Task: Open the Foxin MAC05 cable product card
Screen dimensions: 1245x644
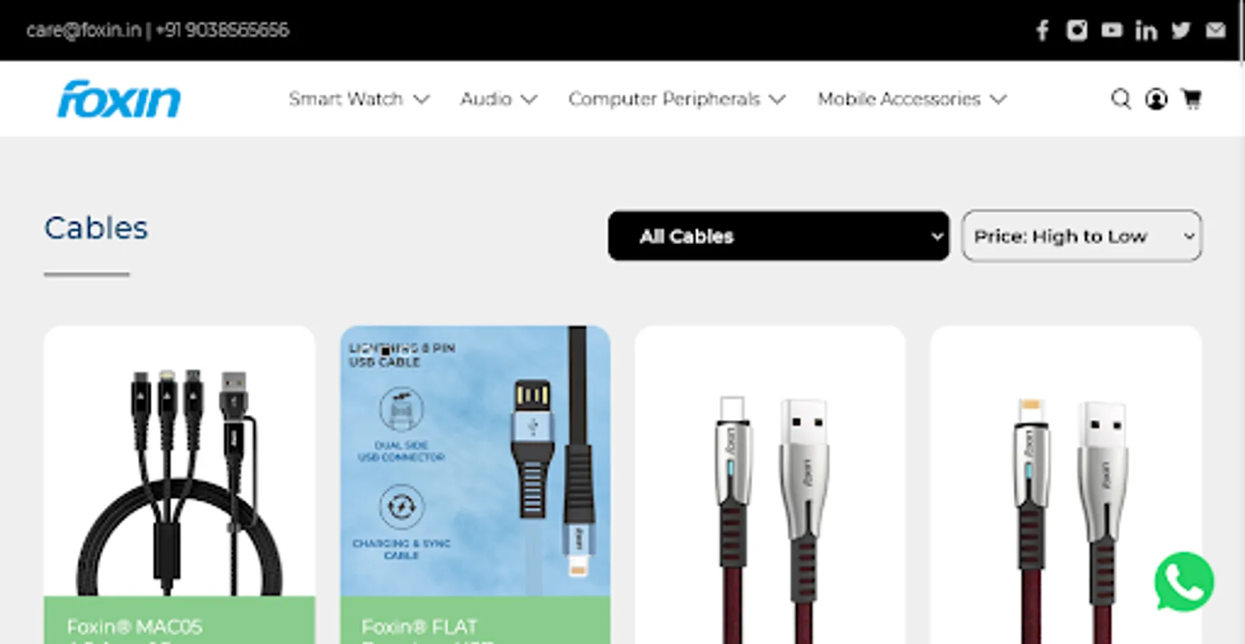Action: tap(179, 485)
